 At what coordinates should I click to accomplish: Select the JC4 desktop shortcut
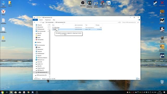click(162, 56)
